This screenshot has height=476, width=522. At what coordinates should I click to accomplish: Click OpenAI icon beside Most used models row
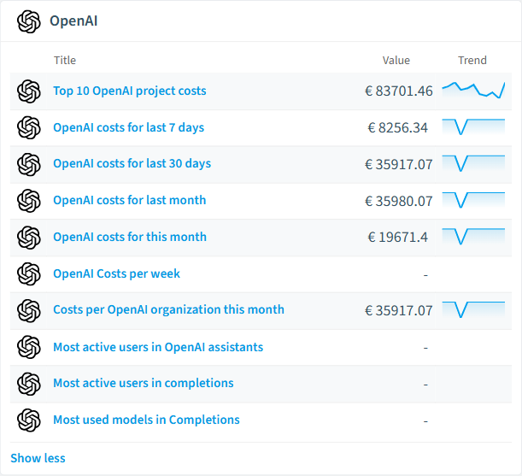tap(29, 420)
